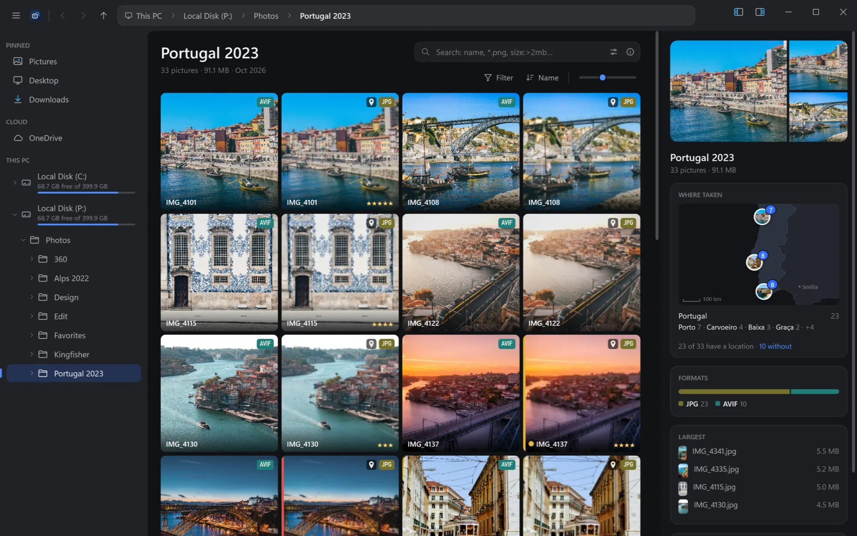
Task: Open search options sliders icon
Action: coord(613,52)
